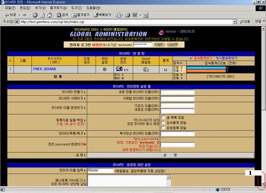Check the 회원등록 파일 backup checkbox
266x193 pixels.
163,127
